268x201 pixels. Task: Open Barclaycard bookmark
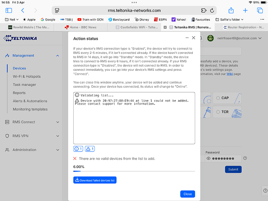119,19
